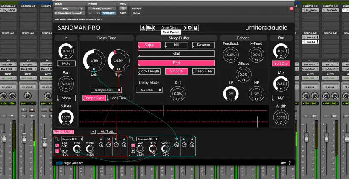Click the Next Preset arrow
The width and height of the screenshot is (349, 179).
click(185, 28)
